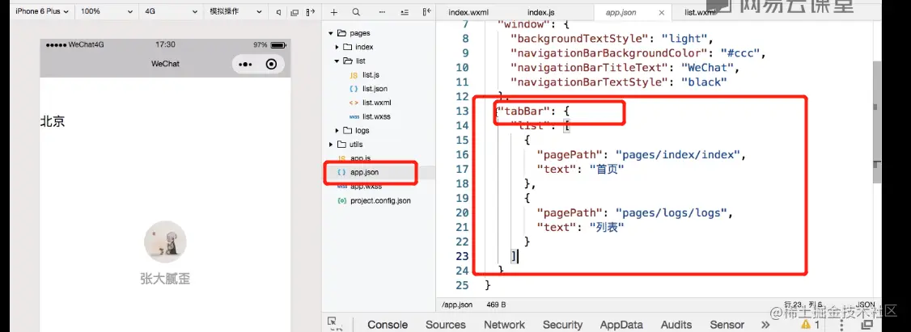Tap the simulator capsule menu dots
Viewport: 911px width, 332px height.
pos(244,65)
